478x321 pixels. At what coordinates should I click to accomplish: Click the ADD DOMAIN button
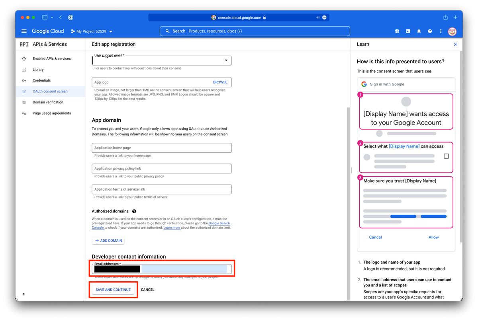coord(108,241)
